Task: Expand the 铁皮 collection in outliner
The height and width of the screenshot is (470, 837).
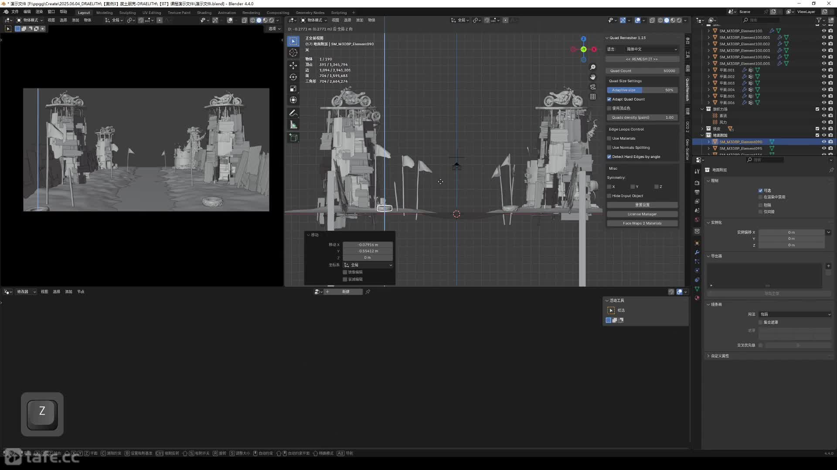Action: coord(702,129)
